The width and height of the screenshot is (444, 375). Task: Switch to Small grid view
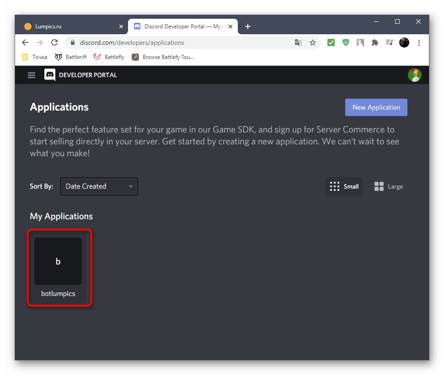click(x=344, y=186)
